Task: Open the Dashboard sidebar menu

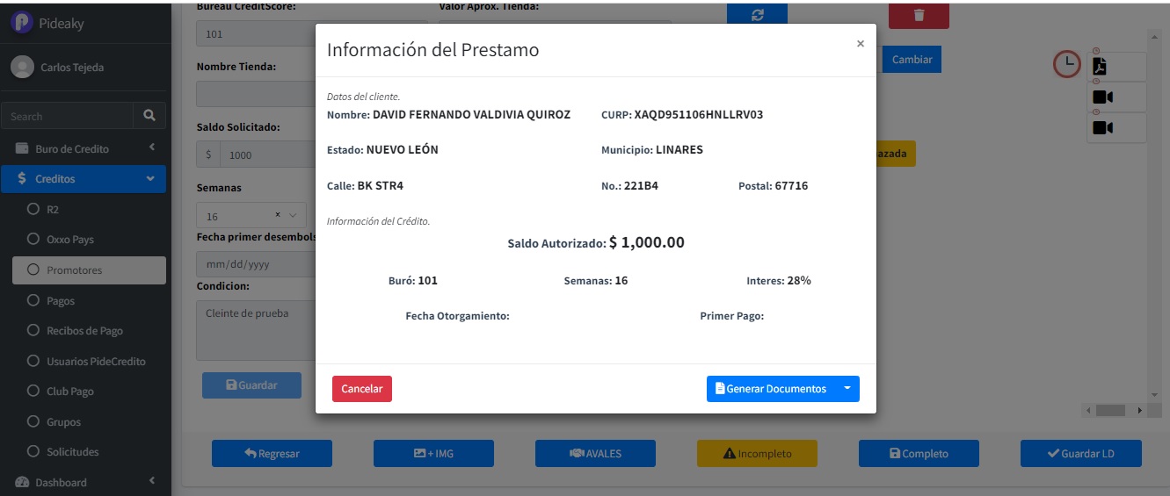Action: click(x=84, y=482)
